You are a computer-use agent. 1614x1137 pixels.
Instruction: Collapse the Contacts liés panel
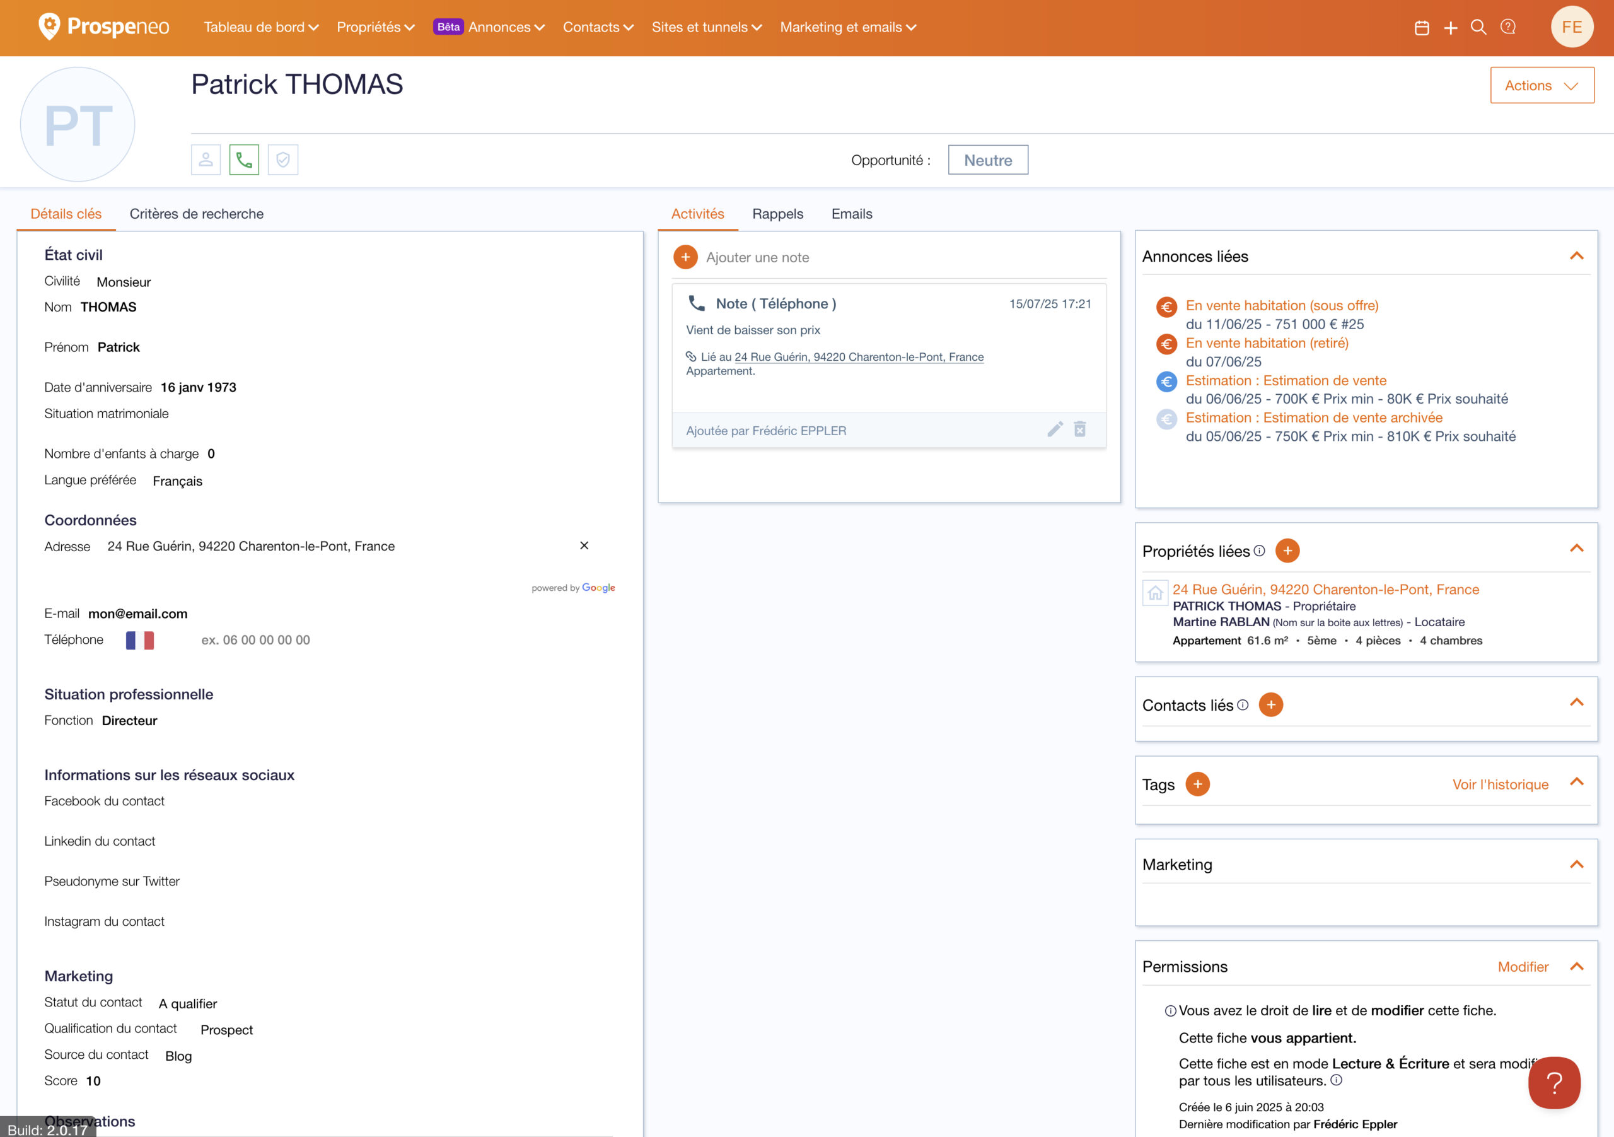pos(1577,703)
